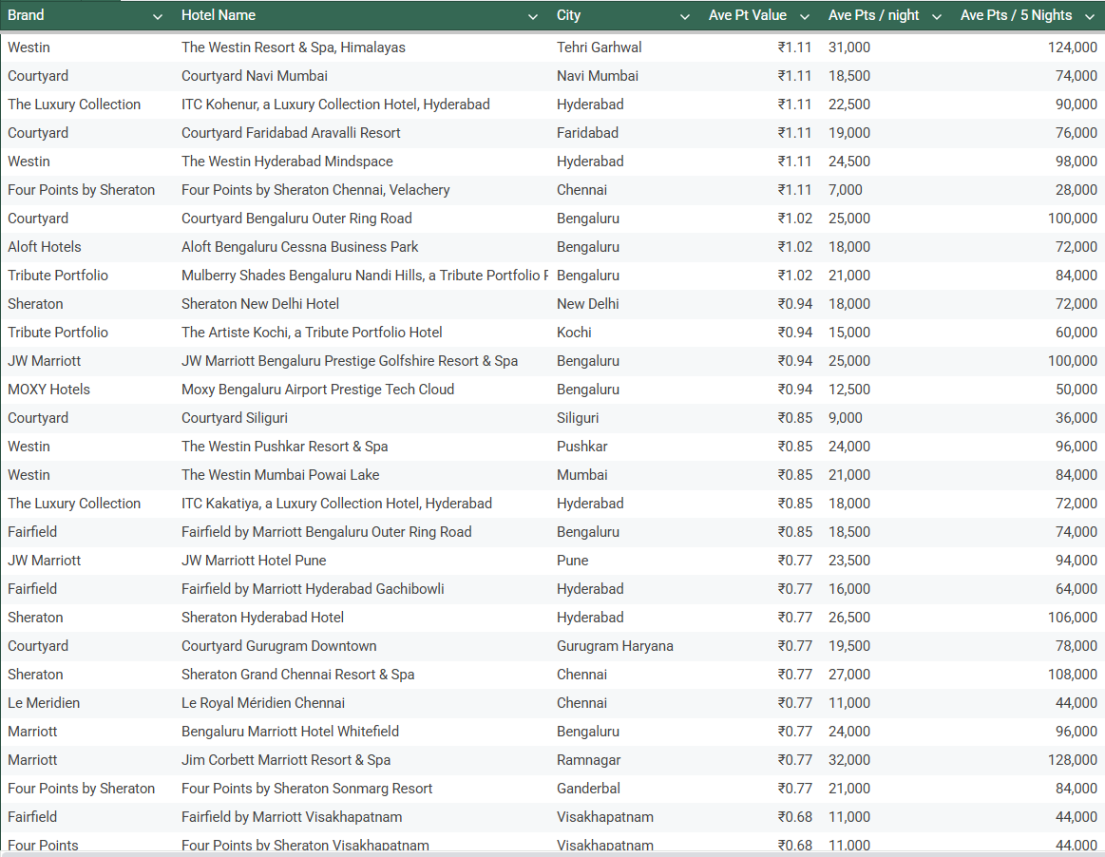This screenshot has height=857, width=1105.
Task: Click the Ave Pts / 5 Nights header
Action: (x=1017, y=15)
